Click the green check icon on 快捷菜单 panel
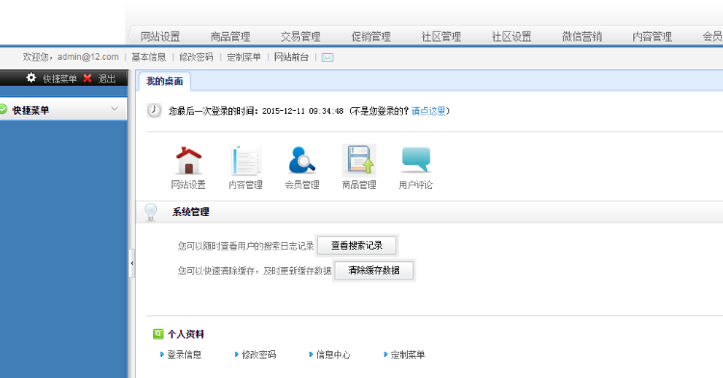The image size is (723, 378). click(x=3, y=110)
